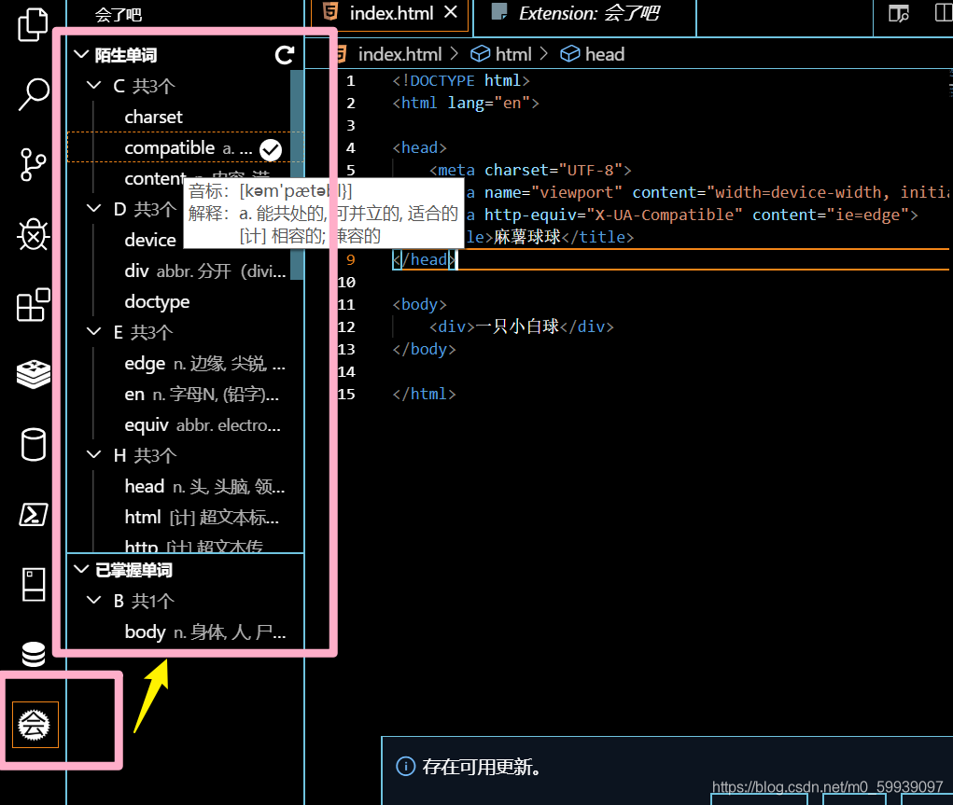Select the word html in list

pyautogui.click(x=142, y=517)
